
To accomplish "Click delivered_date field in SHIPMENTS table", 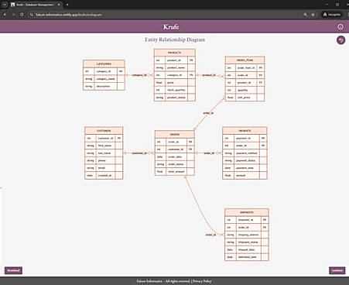I will tap(247, 257).
